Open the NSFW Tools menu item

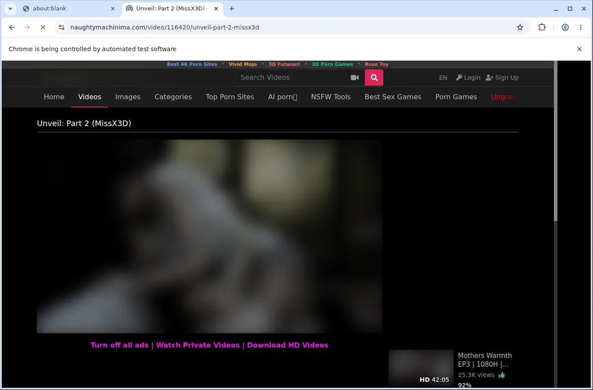[x=331, y=97]
